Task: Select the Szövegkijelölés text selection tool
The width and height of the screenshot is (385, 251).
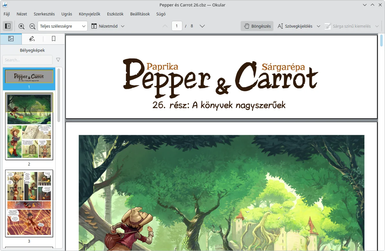Action: coord(295,26)
